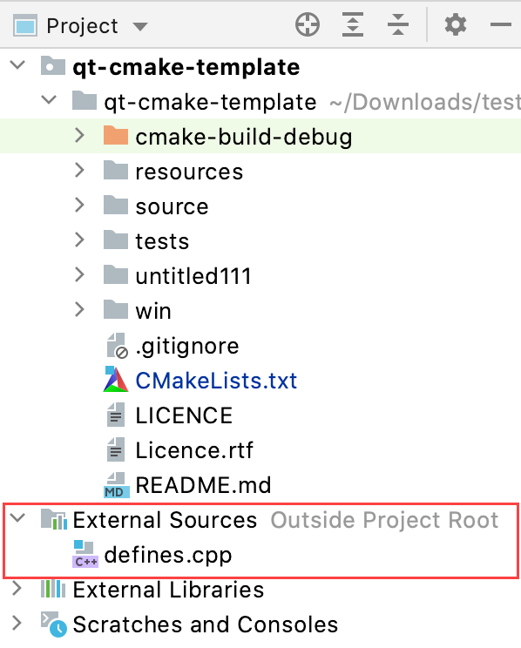Click the External Sources folder icon
The image size is (521, 648).
(x=54, y=519)
